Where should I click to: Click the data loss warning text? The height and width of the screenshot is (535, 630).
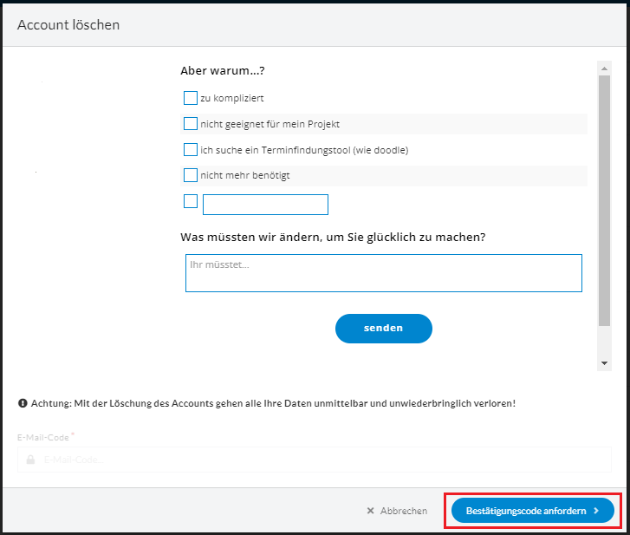(273, 404)
